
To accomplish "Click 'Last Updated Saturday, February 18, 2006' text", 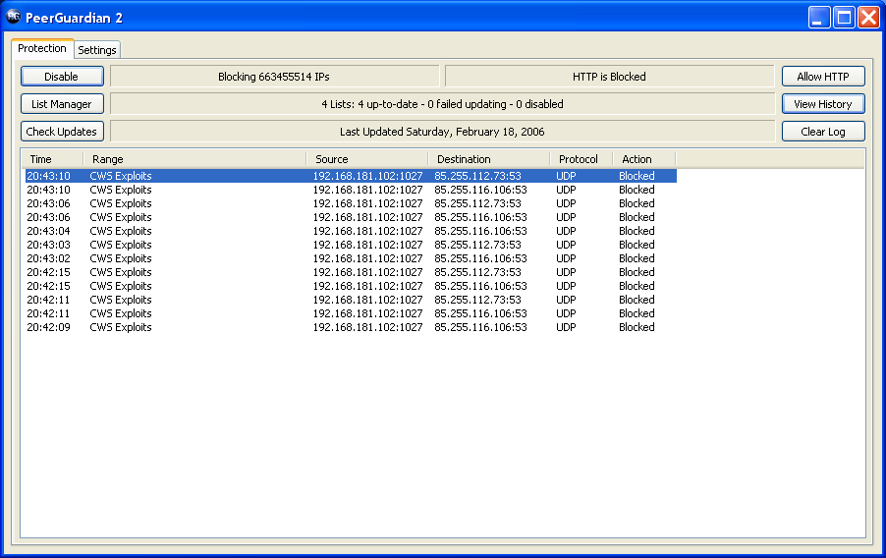I will 442,132.
